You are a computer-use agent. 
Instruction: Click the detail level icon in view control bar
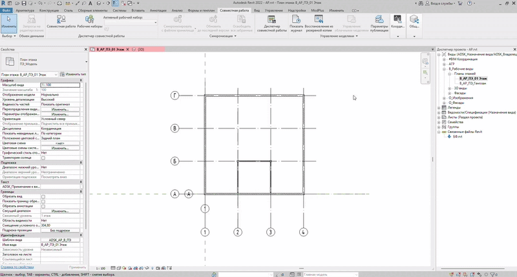(x=113, y=268)
